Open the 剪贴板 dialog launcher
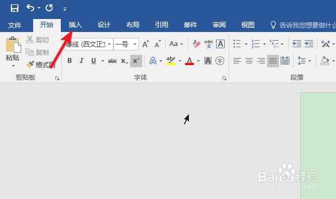 [x=57, y=78]
